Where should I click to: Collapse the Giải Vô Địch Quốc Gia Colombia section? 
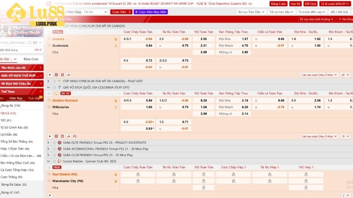(49, 87)
